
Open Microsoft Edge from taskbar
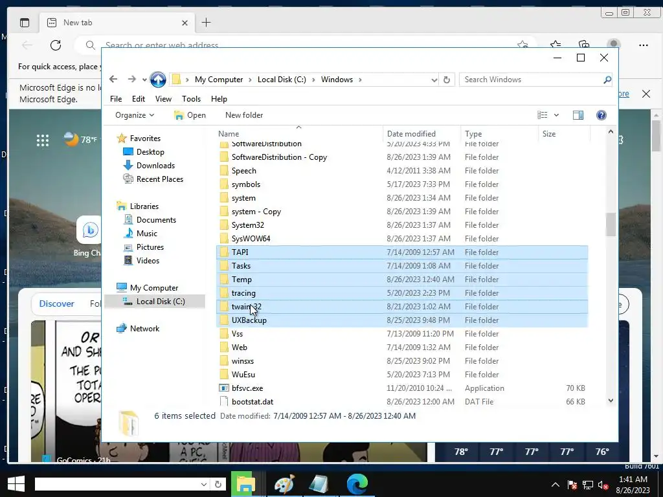[x=357, y=484]
